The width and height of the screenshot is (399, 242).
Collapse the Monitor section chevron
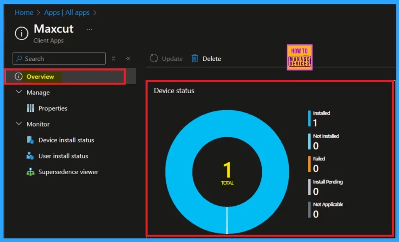19,124
